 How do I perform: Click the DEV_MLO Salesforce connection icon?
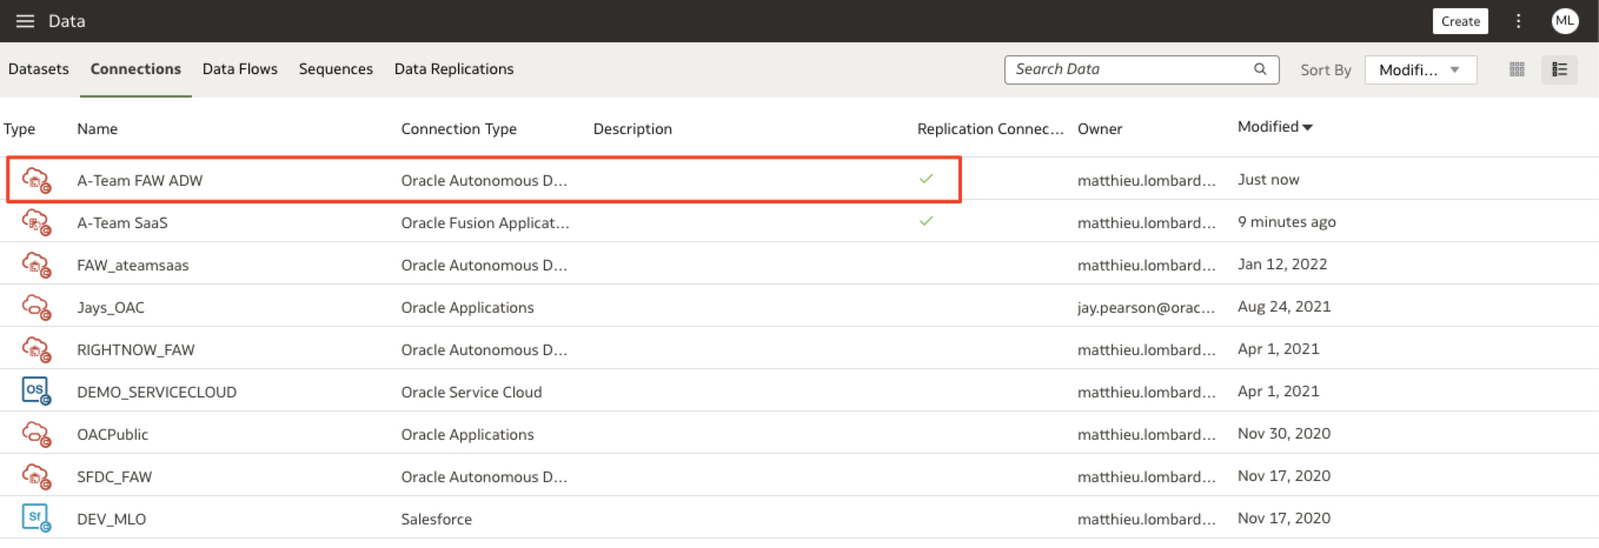pyautogui.click(x=36, y=518)
